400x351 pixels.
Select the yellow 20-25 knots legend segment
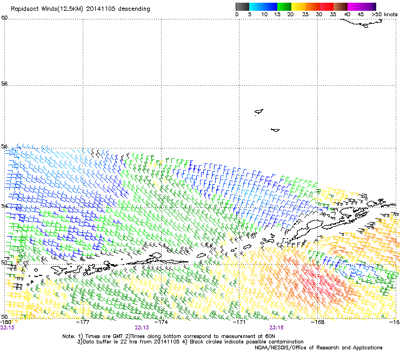click(x=298, y=6)
